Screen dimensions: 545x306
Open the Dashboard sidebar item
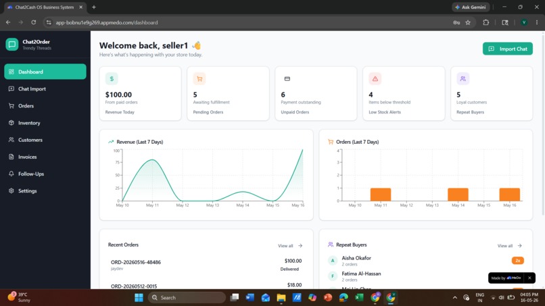point(45,72)
